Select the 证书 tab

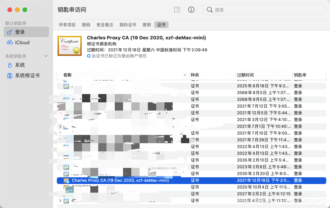(x=161, y=25)
